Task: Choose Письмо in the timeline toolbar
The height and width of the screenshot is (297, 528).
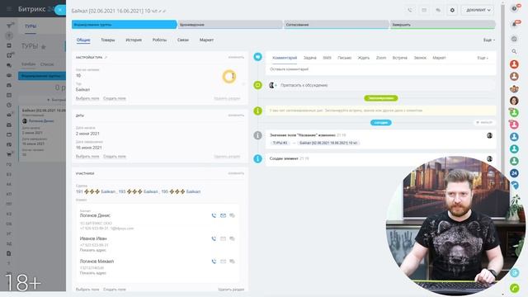Action: (x=345, y=58)
